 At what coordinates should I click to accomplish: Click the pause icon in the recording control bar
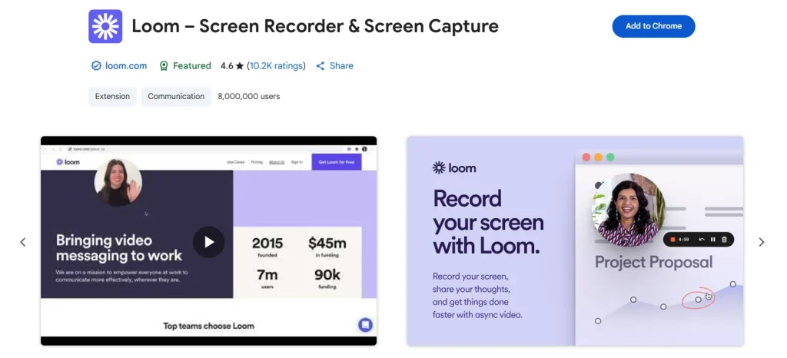tap(713, 240)
